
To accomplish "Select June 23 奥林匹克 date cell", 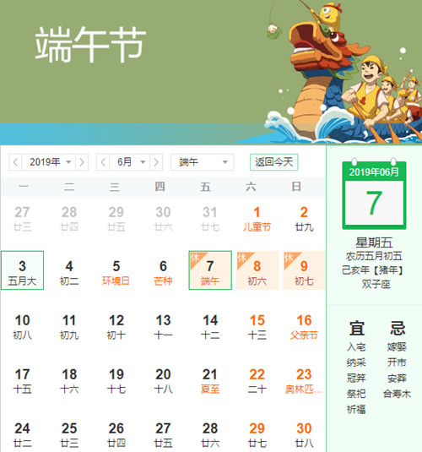I will pyautogui.click(x=304, y=382).
